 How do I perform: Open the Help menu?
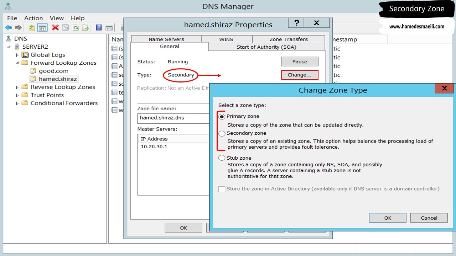[78, 18]
